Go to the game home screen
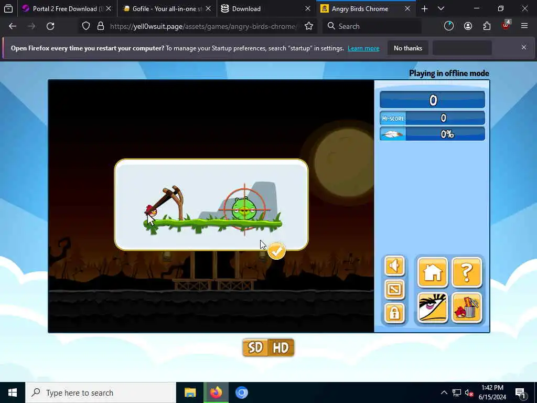Screen dimensions: 537x403 (x=433, y=272)
